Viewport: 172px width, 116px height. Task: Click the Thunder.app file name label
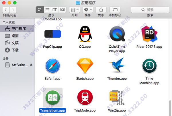tap(117, 79)
